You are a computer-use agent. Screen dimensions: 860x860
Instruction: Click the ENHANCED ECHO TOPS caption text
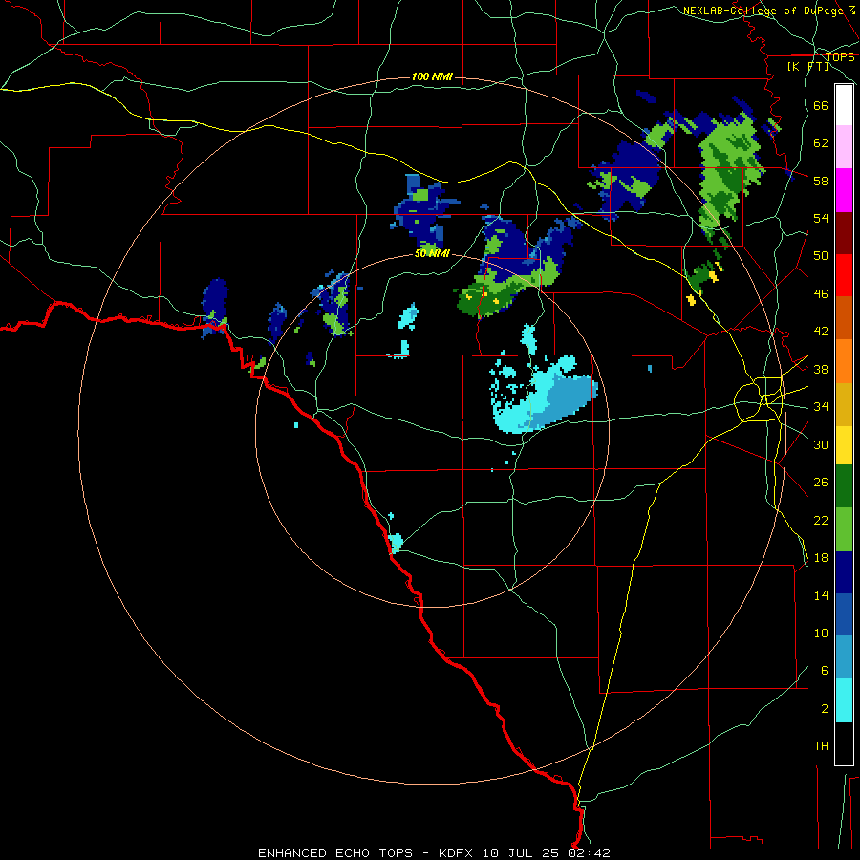tap(335, 853)
